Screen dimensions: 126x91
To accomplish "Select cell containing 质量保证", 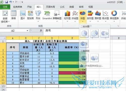I will pyautogui.click(x=26, y=76).
